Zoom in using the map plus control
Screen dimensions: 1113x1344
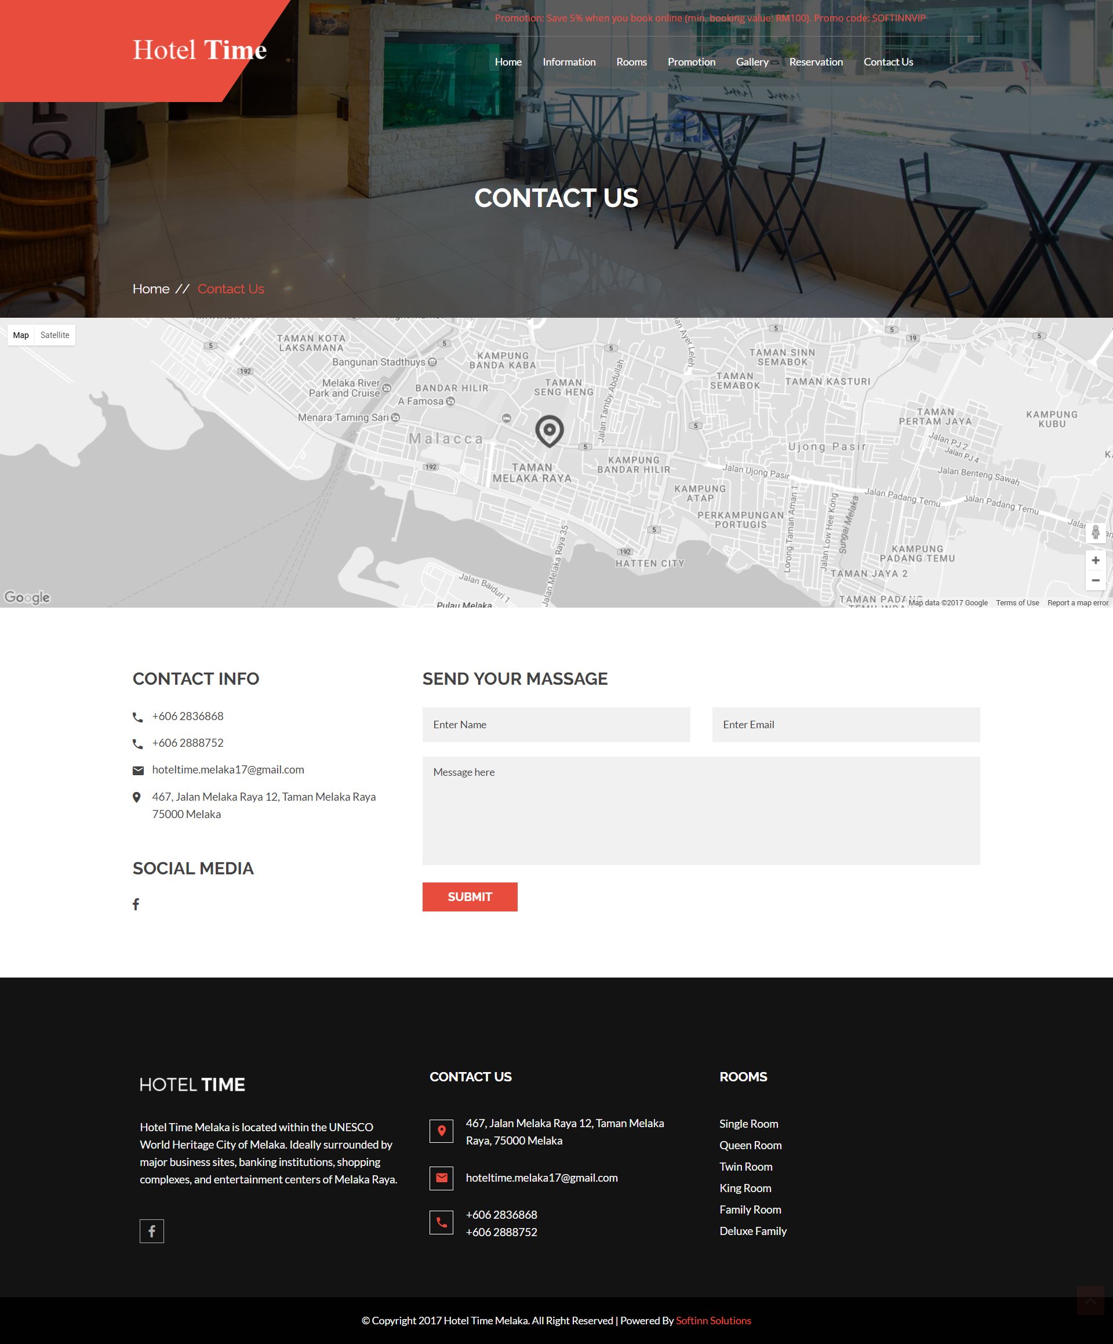point(1096,560)
